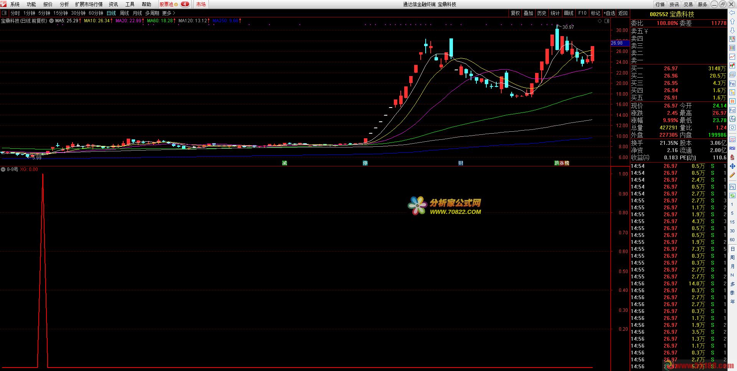
Task: Open dropdown arrow beside 8-8号 indicator
Action: point(3,169)
